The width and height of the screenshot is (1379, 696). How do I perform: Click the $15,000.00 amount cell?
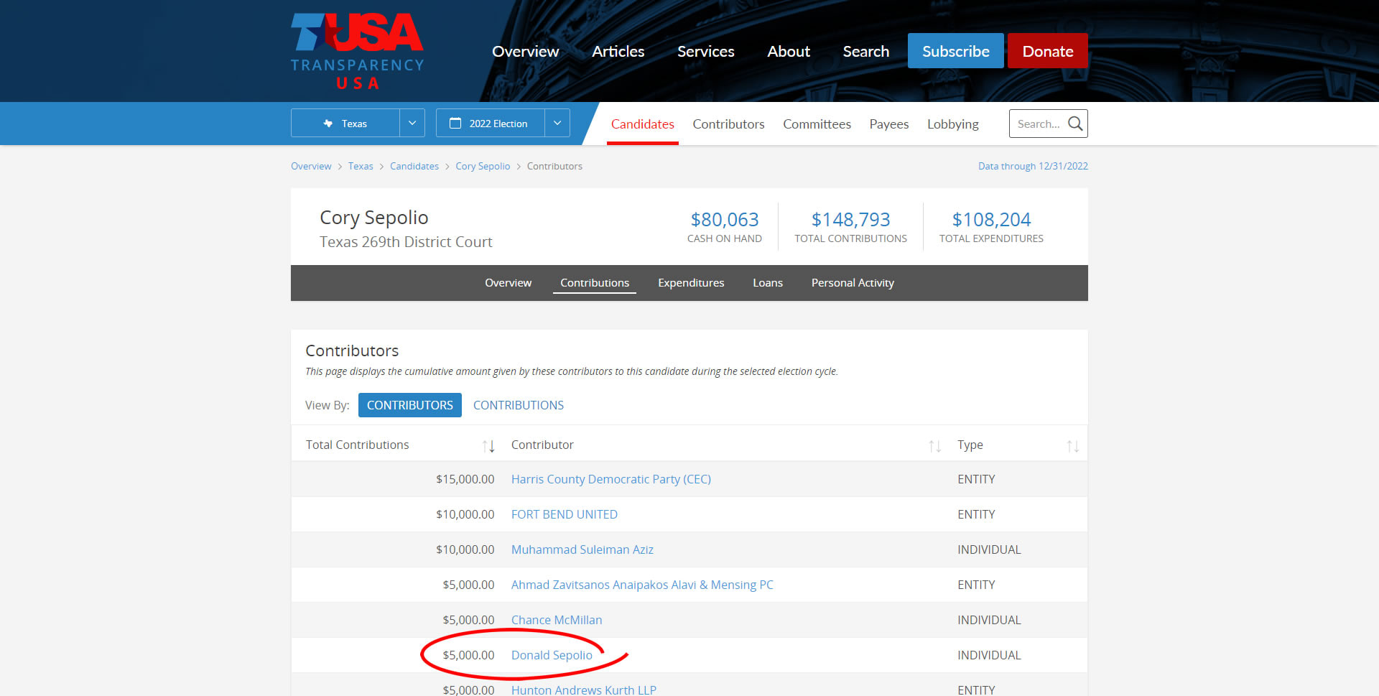(465, 479)
